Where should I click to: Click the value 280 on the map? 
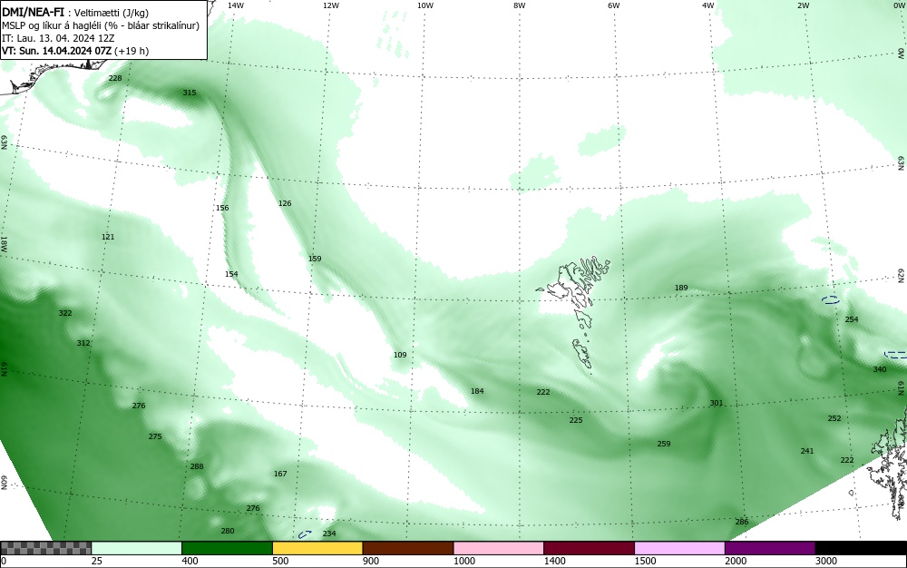click(228, 531)
